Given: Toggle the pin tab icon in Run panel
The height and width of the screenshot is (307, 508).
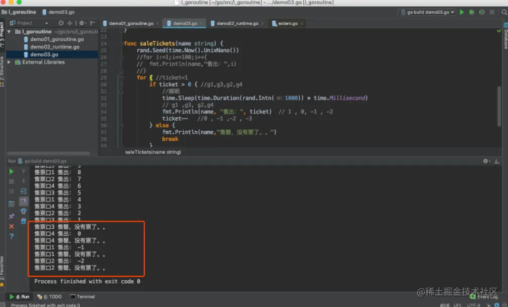Looking at the screenshot, I should click(11, 216).
